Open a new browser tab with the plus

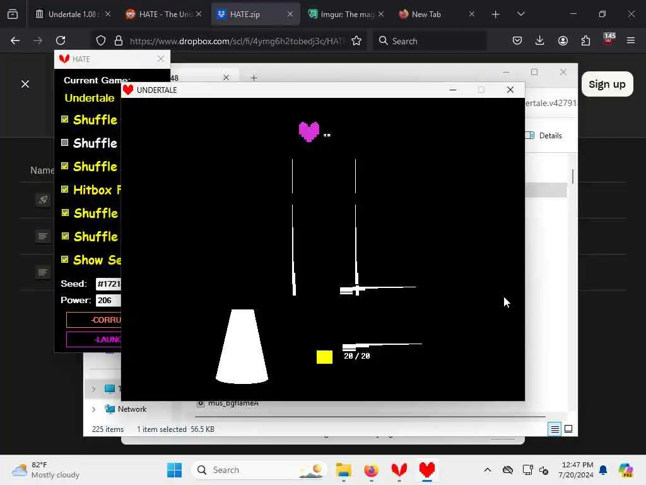tap(496, 15)
